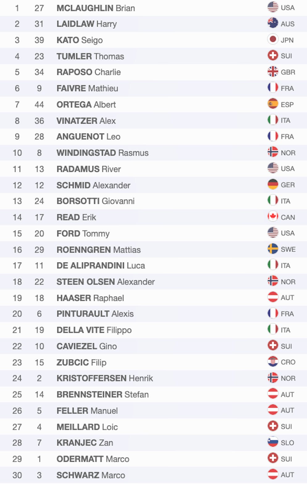This screenshot has width=307, height=484.
Task: Select the WINDINGSTAD Rasmus row name
Action: coord(102,153)
